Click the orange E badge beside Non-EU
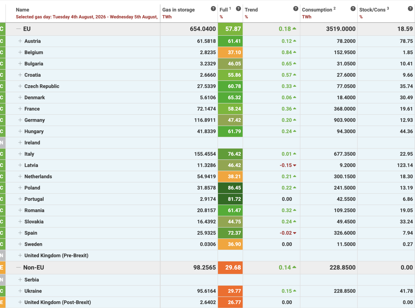 (x=2, y=268)
